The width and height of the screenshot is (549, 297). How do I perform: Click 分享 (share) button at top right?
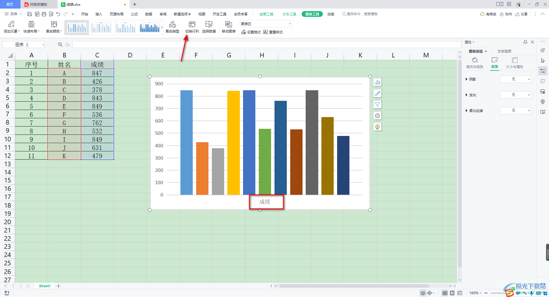tap(522, 14)
